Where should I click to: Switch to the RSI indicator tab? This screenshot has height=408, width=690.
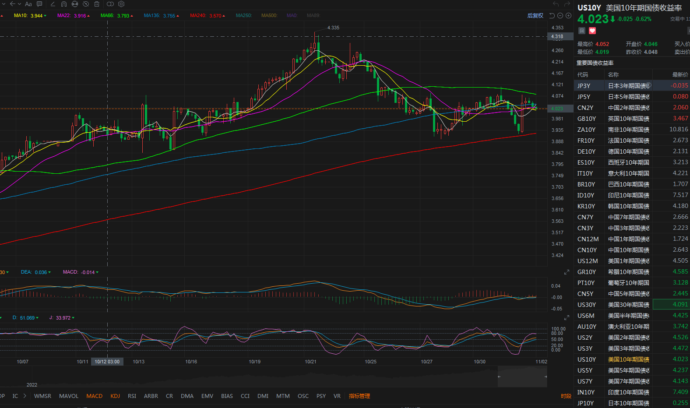132,396
